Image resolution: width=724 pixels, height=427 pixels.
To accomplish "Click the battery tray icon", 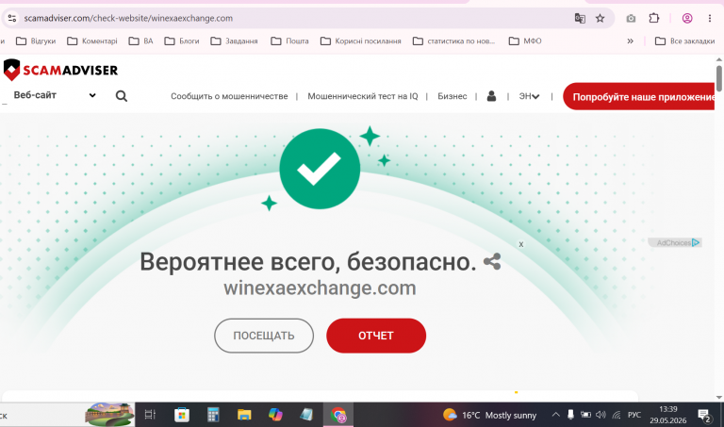I will point(585,415).
